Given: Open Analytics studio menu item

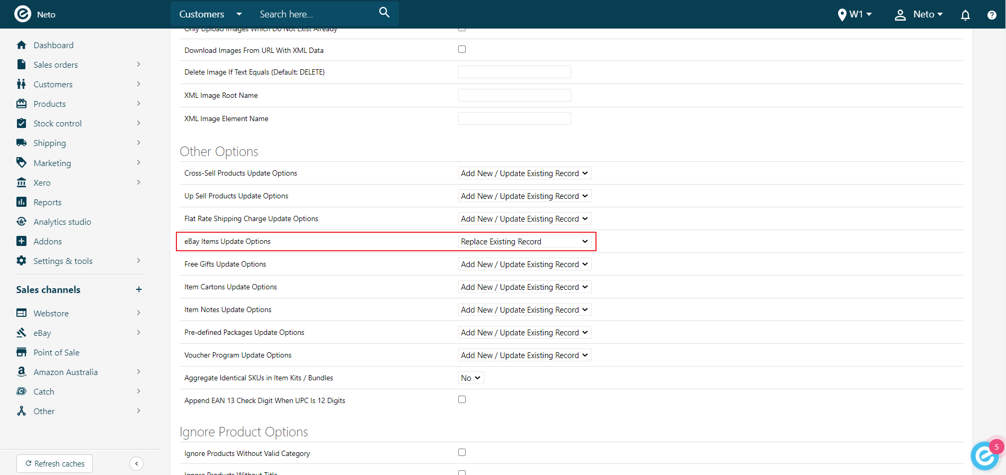Looking at the screenshot, I should tap(63, 222).
